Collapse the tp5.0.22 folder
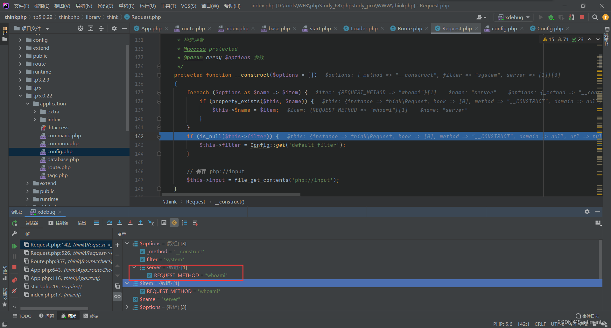 point(20,96)
